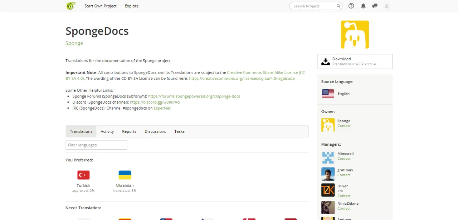This screenshot has height=220, width=458.
Task: Switch to the Tasks tab
Action: click(x=180, y=131)
